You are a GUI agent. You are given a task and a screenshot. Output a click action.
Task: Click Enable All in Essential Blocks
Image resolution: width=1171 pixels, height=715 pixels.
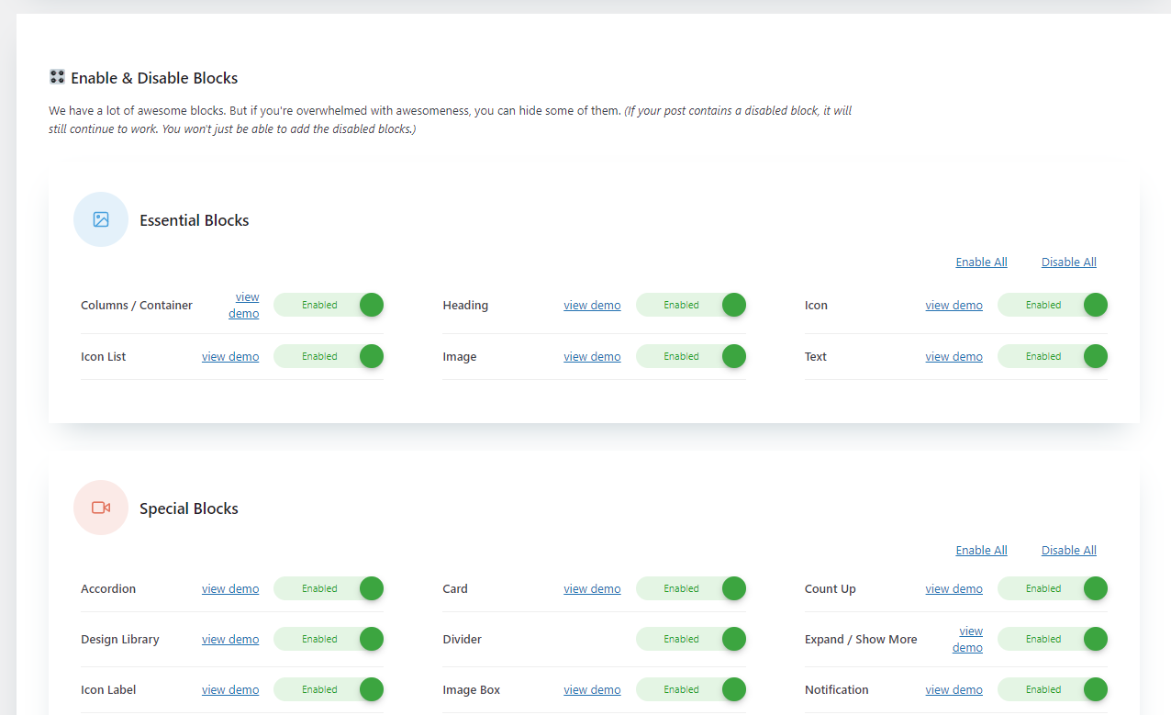[981, 262]
